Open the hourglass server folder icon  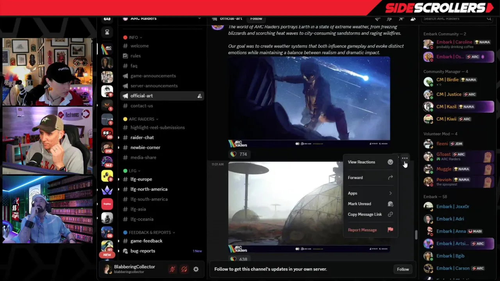107,32
